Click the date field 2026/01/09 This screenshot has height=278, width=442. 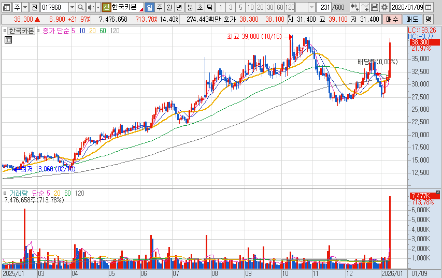click(x=407, y=7)
